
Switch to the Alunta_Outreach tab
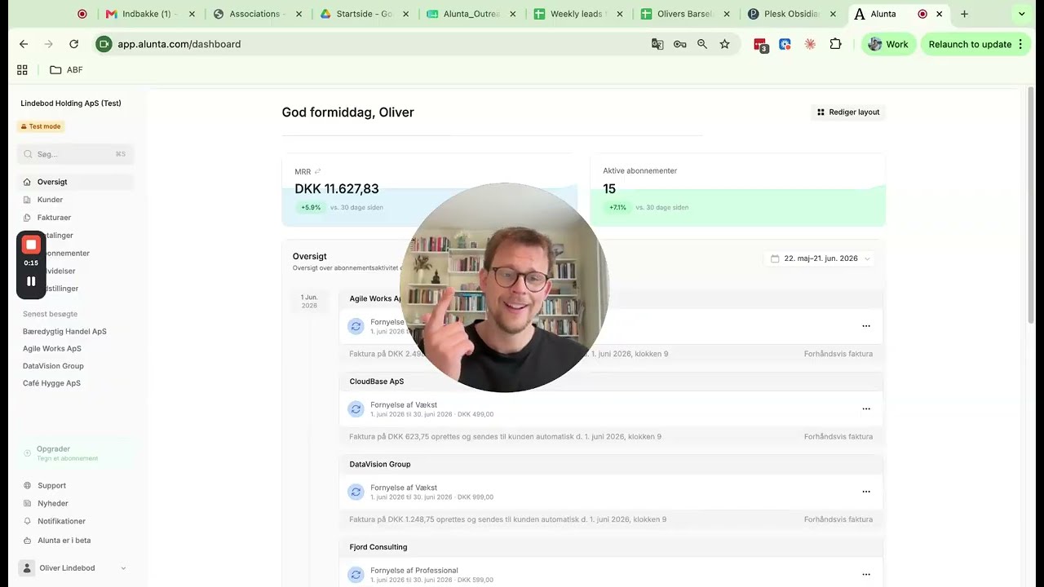(471, 14)
